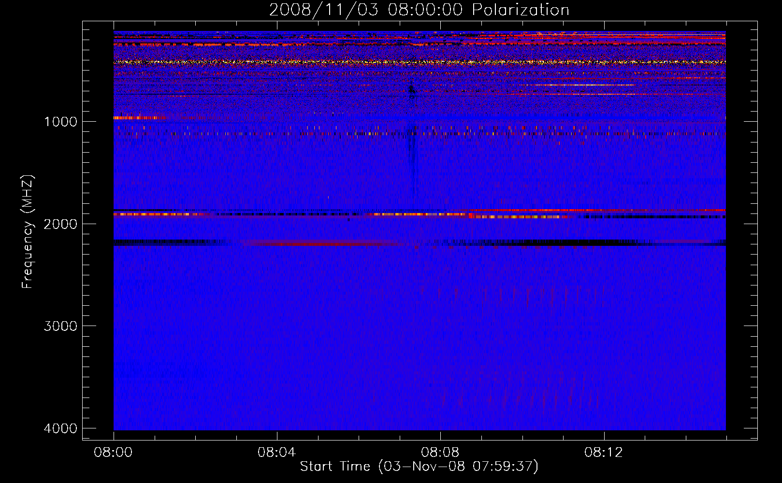Click the bright yellow noise band near 400 MHz
782x483 pixels.
[420, 62]
